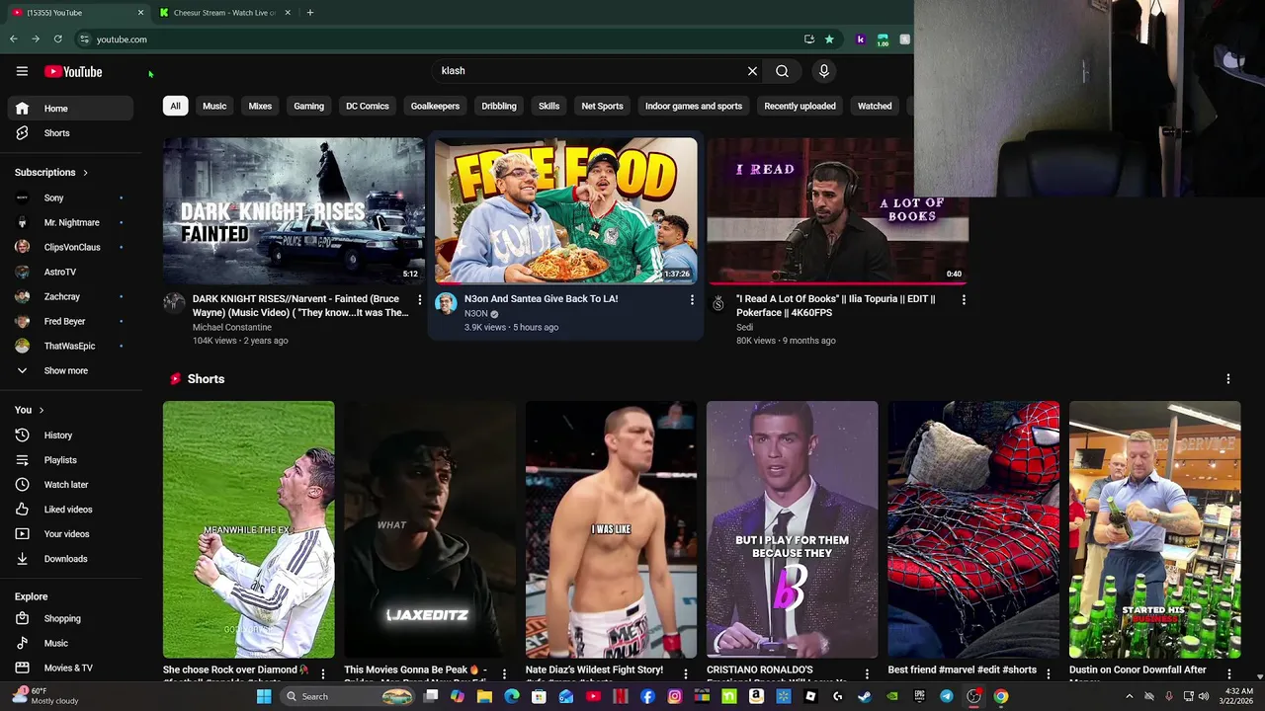Open options for N3on And Santea video

(x=692, y=299)
